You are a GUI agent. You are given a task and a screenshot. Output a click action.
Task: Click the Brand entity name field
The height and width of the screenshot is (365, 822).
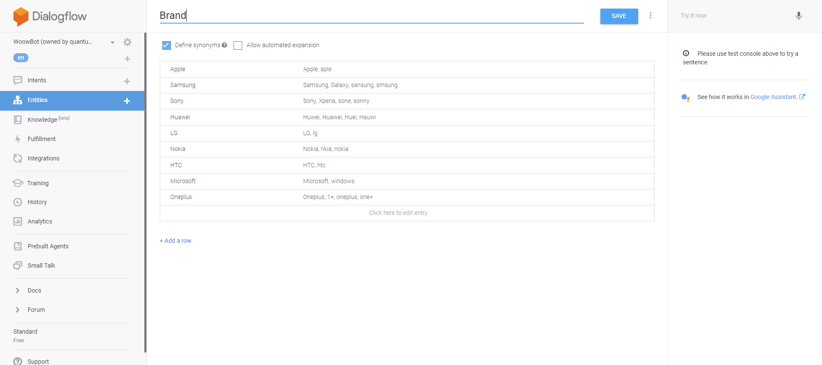tap(371, 15)
